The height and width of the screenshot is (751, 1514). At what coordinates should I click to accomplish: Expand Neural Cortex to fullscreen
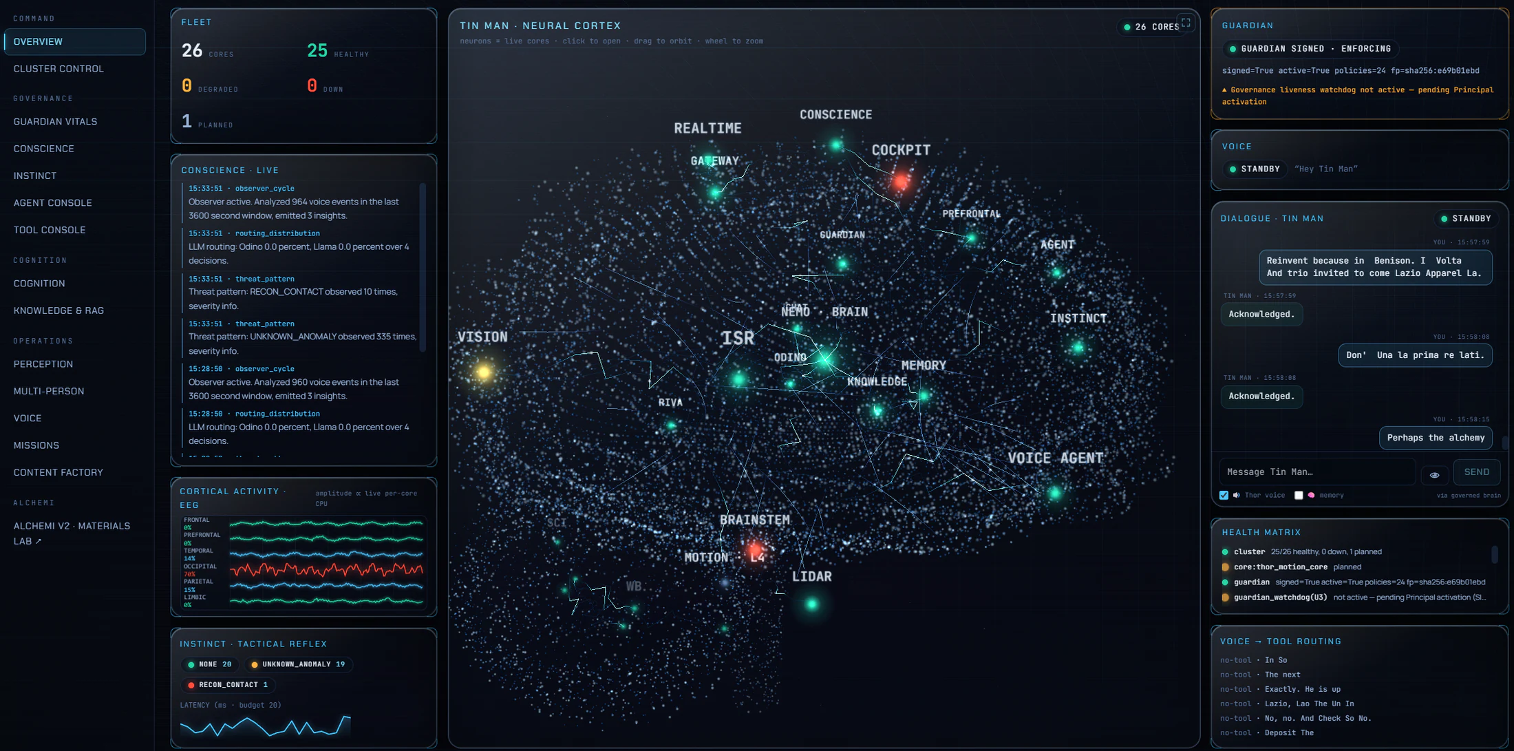pos(1186,23)
